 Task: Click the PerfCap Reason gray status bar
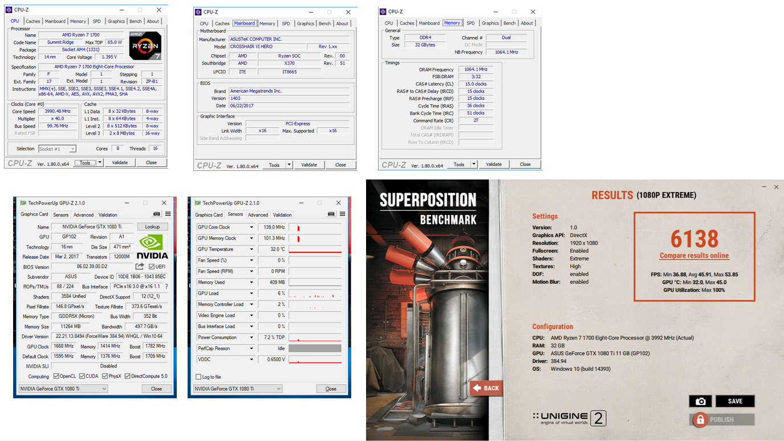pyautogui.click(x=315, y=349)
